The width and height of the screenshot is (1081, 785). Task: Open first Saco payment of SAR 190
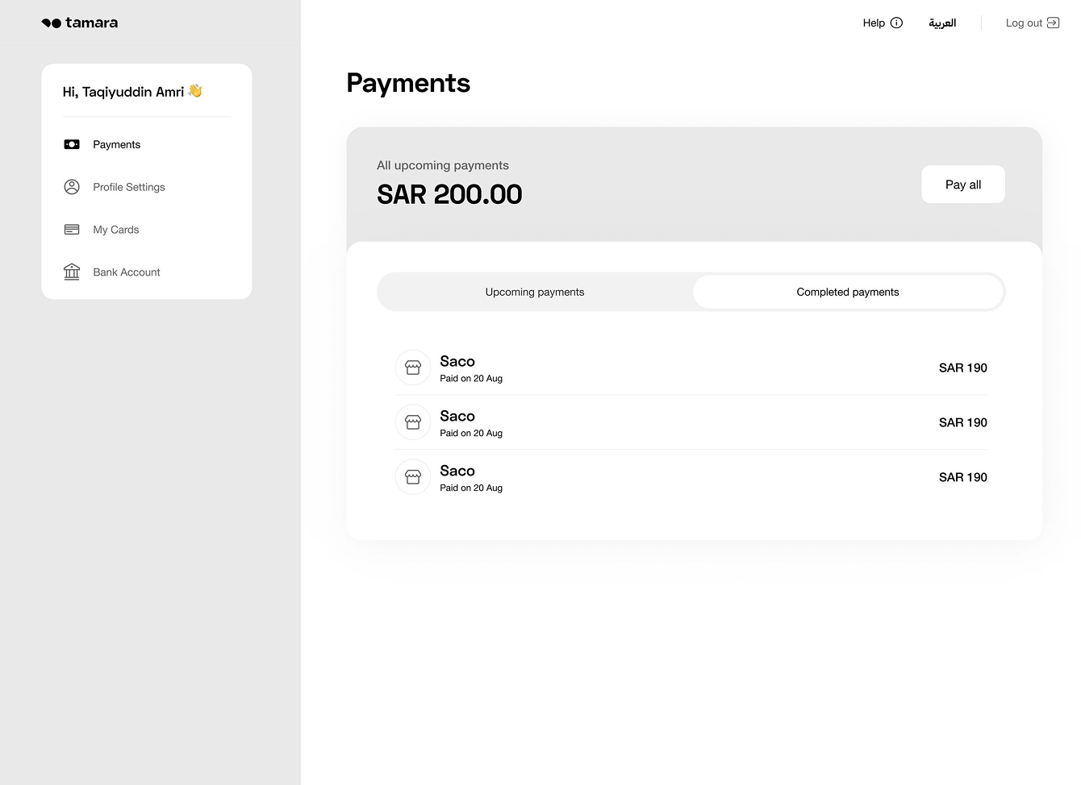[691, 368]
